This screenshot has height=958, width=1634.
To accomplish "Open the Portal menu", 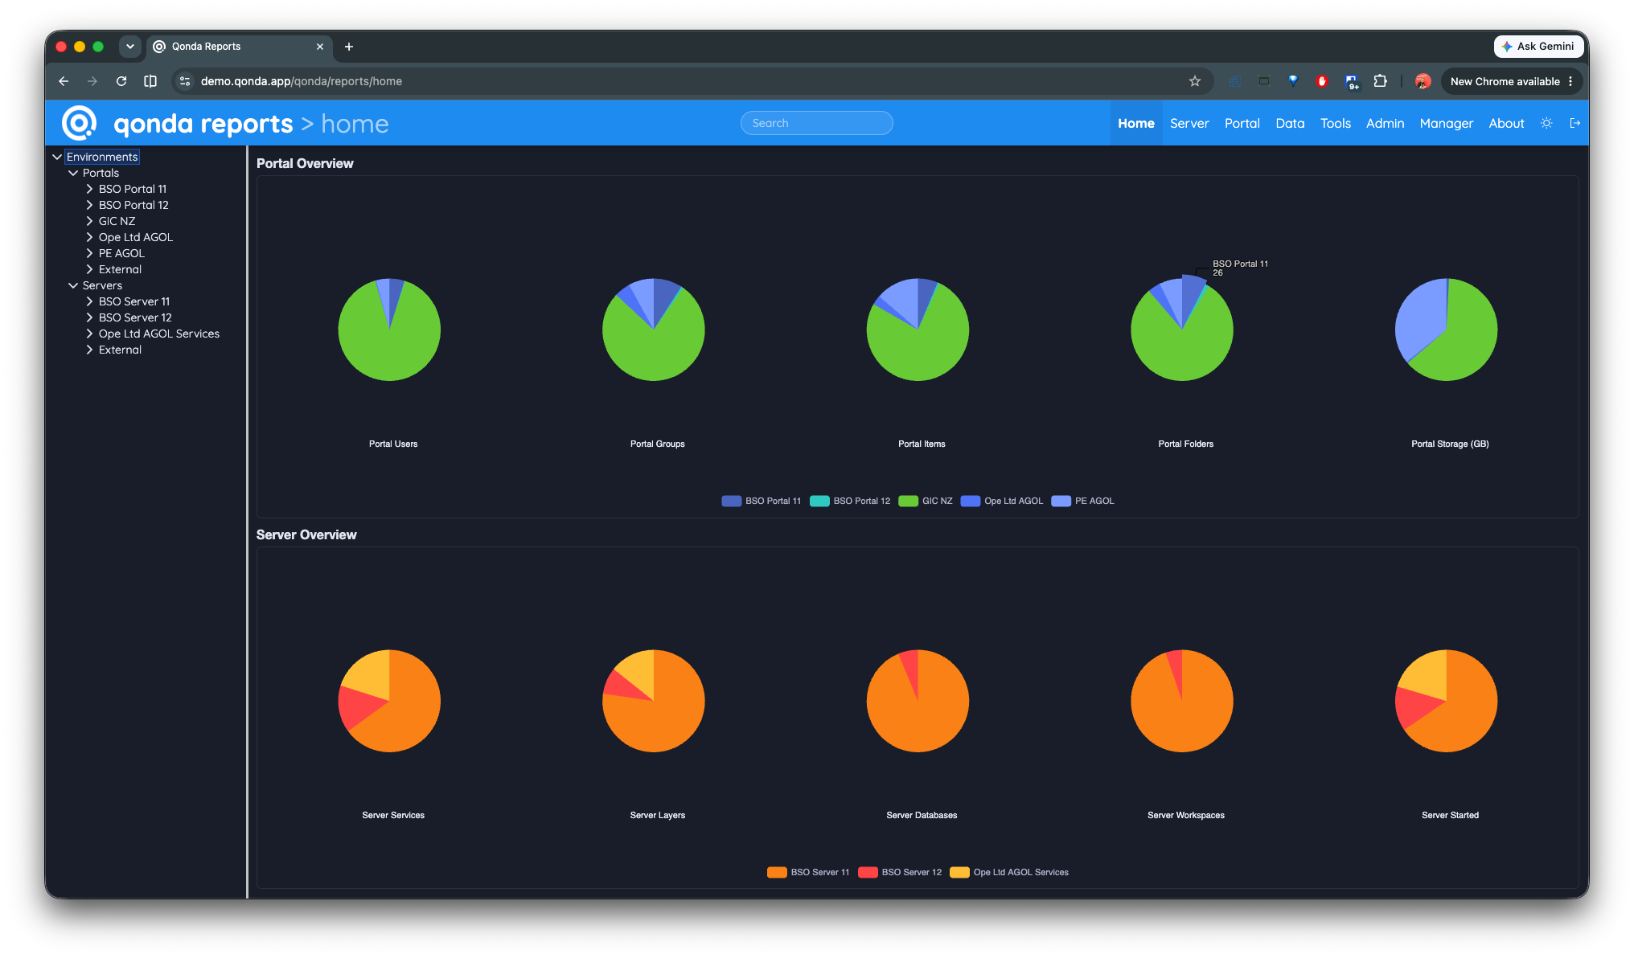I will (1242, 123).
